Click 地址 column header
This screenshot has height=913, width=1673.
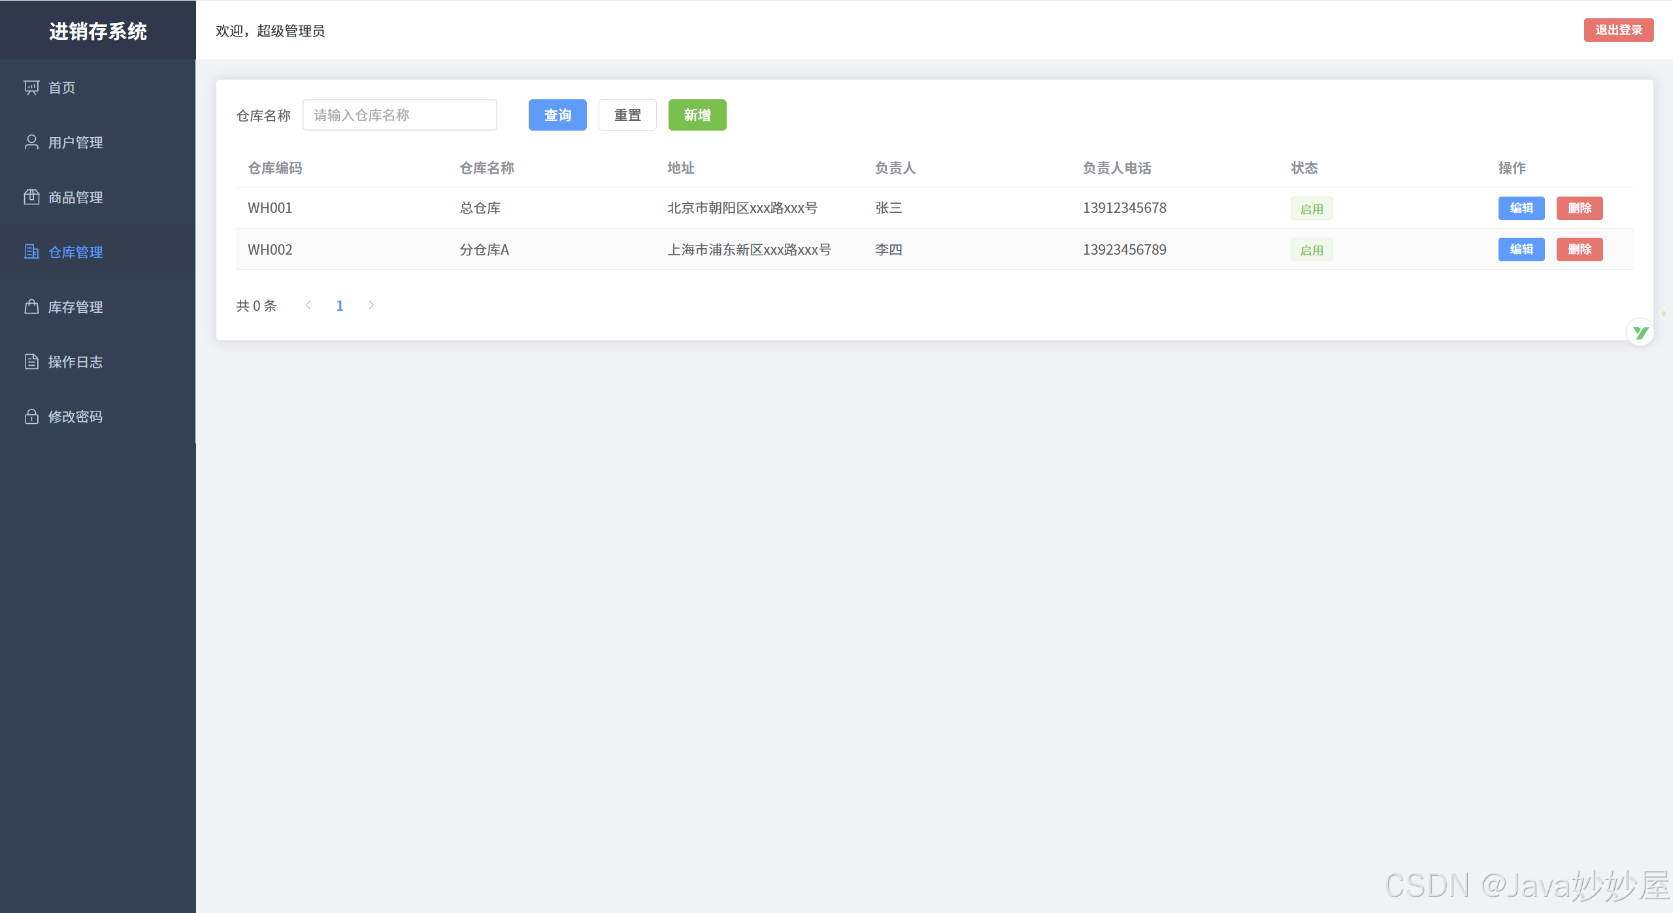[681, 168]
